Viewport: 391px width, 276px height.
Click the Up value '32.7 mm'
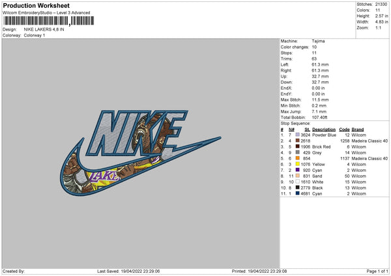320,76
